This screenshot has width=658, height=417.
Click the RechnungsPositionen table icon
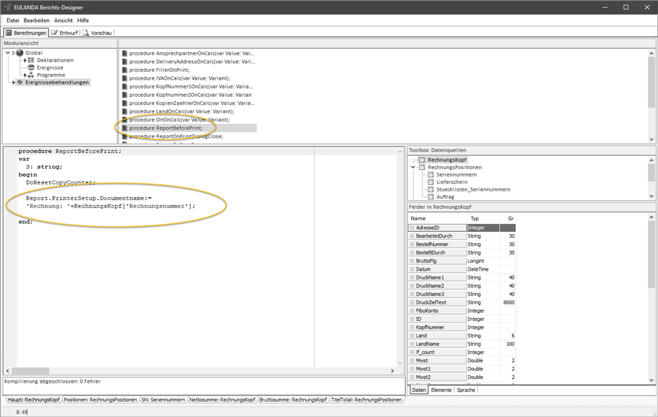pos(422,167)
